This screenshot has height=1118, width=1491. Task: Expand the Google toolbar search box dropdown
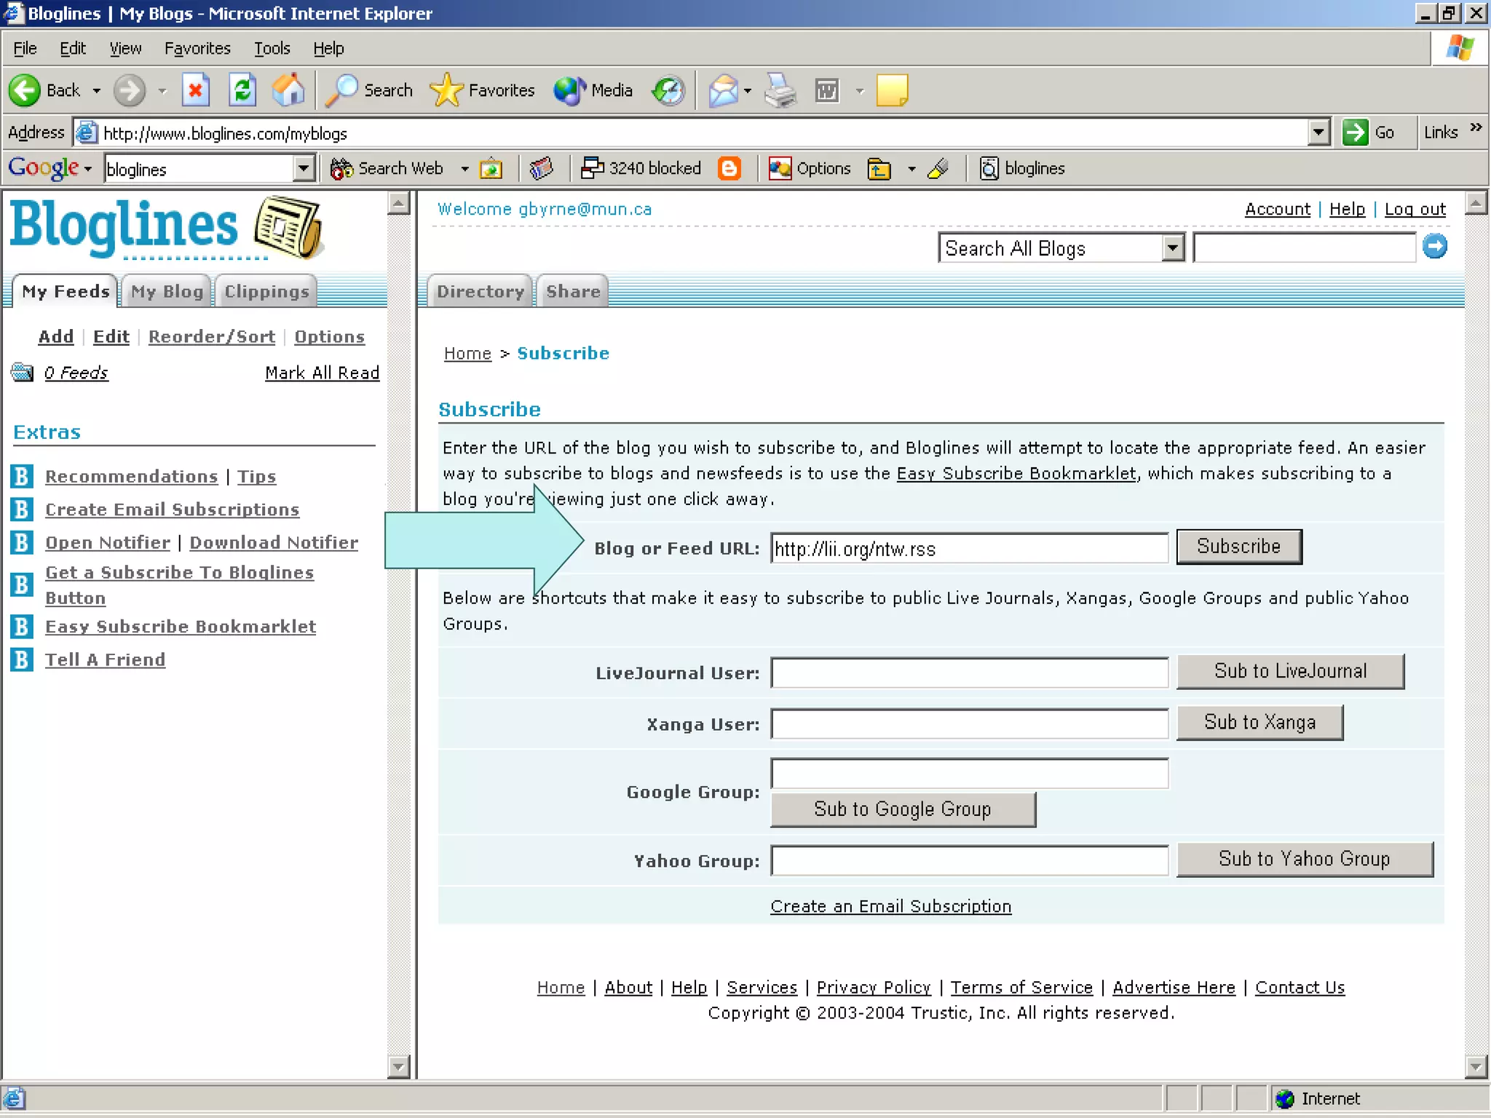[304, 168]
